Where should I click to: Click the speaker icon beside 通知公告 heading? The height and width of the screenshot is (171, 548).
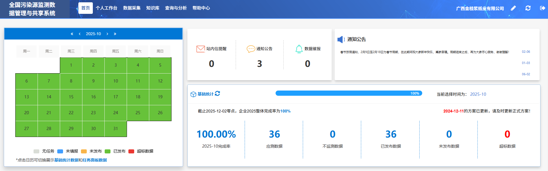[x=341, y=40]
